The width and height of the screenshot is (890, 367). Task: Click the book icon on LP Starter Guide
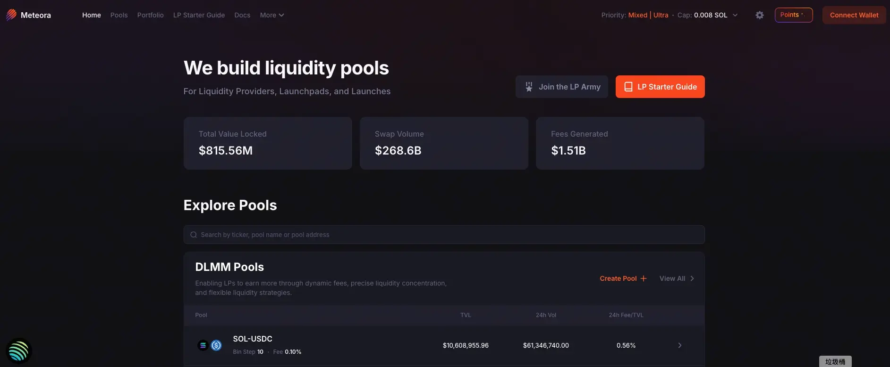tap(628, 87)
